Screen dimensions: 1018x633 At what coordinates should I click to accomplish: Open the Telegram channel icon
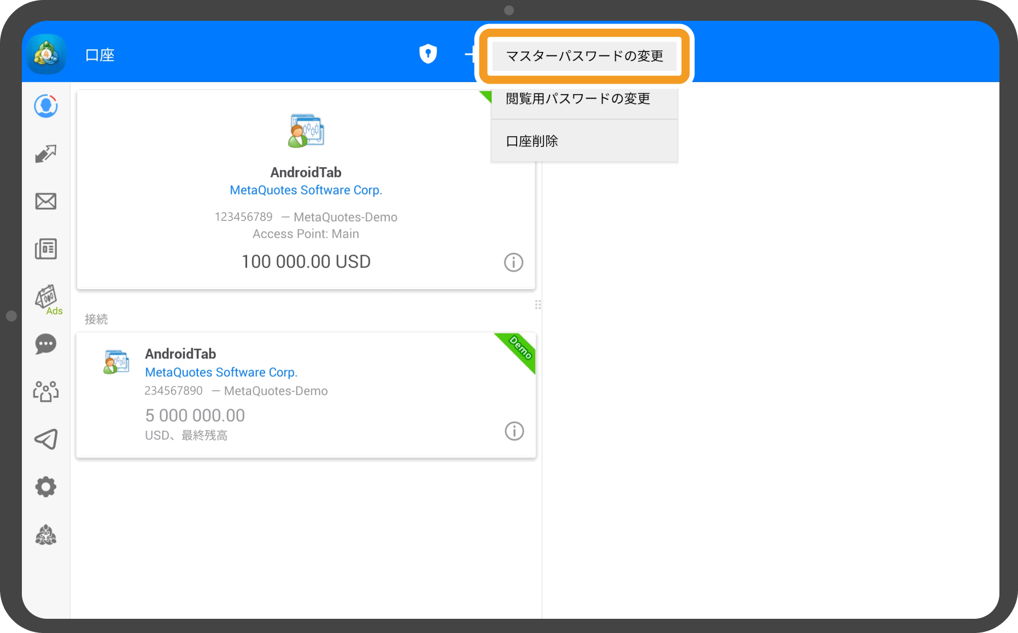pos(45,439)
